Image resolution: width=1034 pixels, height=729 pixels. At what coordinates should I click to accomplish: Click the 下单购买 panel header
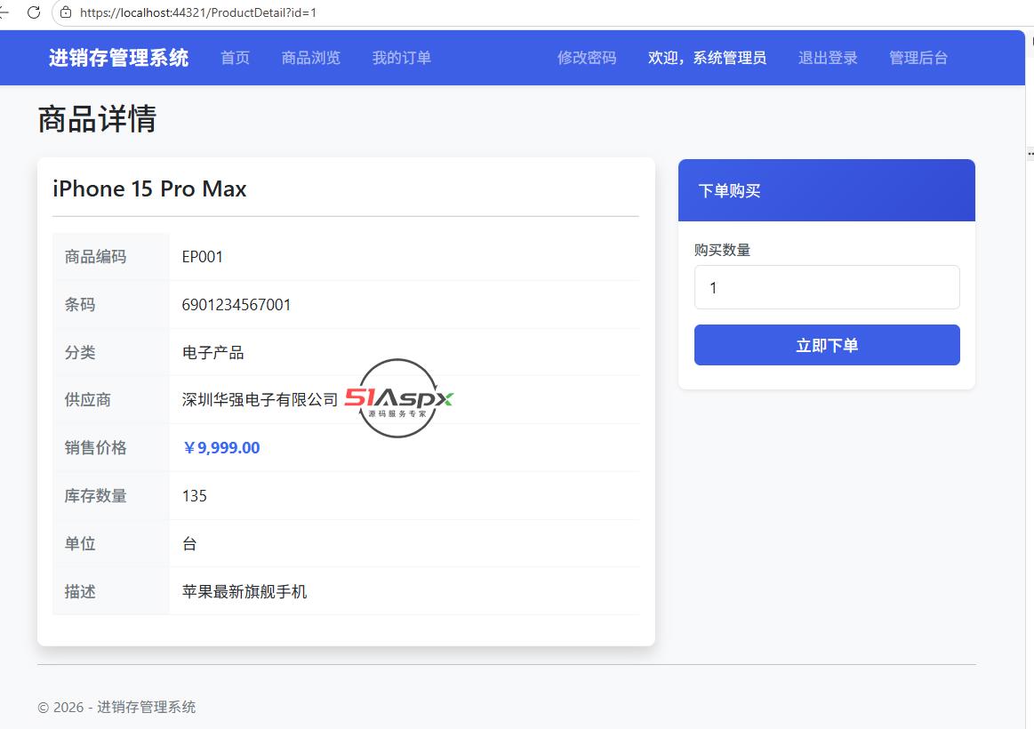(826, 190)
